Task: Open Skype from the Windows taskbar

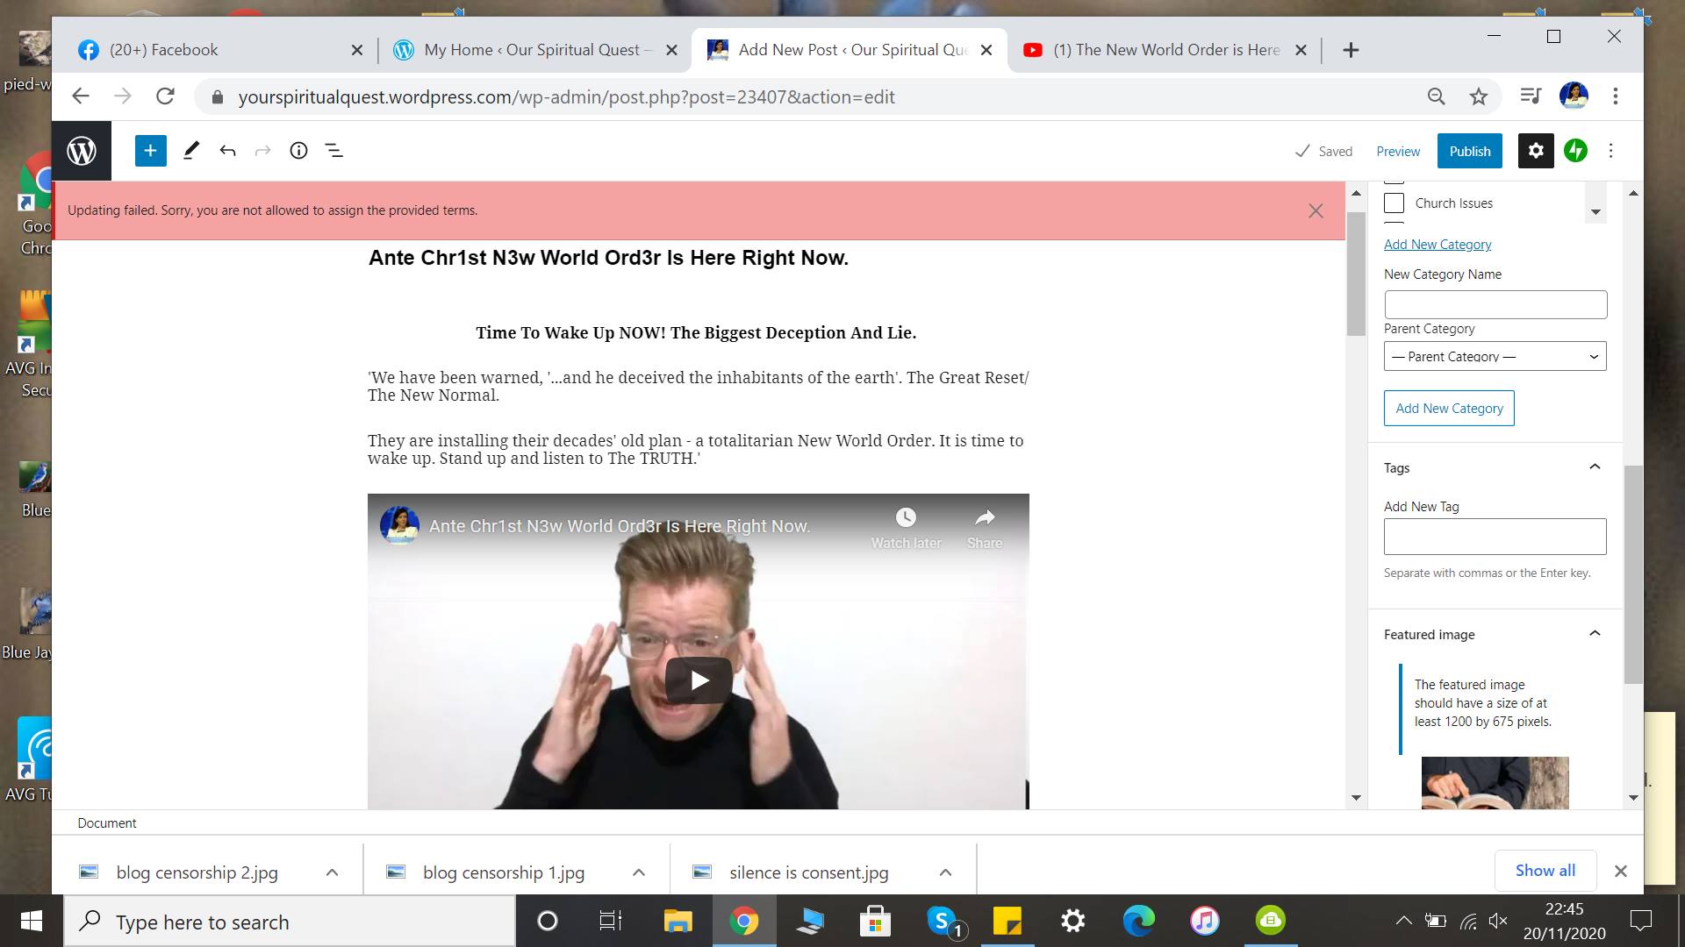Action: [942, 921]
